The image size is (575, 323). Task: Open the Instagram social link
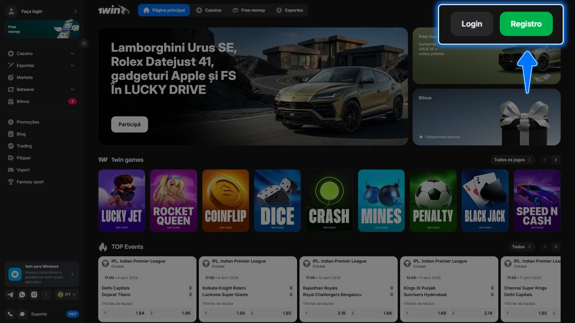(x=34, y=295)
